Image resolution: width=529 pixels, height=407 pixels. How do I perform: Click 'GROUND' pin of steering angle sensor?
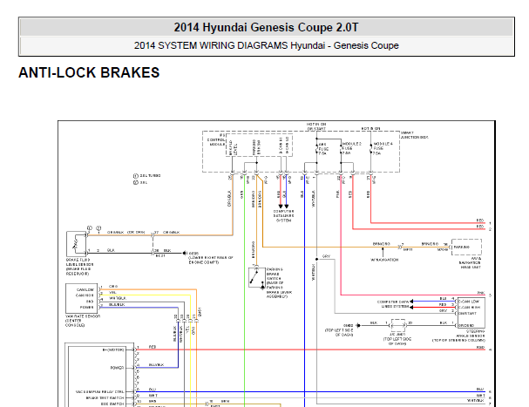(466, 325)
